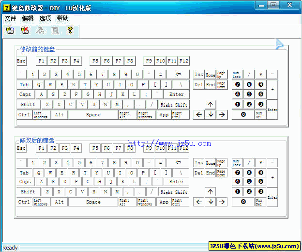Image resolution: width=302 pixels, height=252 pixels.
Task: Click Esc key in 修改前的键盘
Action: click(22, 61)
